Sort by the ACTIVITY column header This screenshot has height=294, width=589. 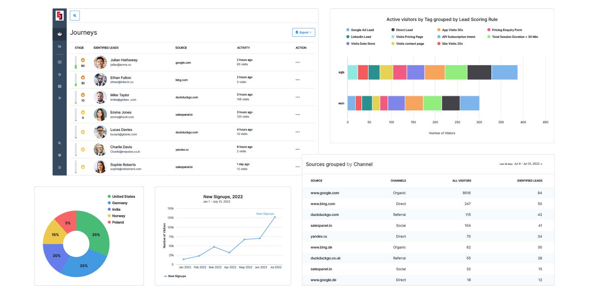click(243, 48)
